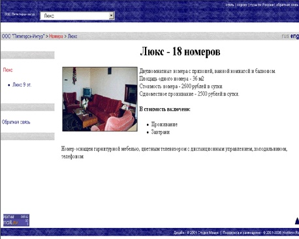
Task: Click the text Площадь одного номера - 36 м2
Action: click(x=172, y=79)
